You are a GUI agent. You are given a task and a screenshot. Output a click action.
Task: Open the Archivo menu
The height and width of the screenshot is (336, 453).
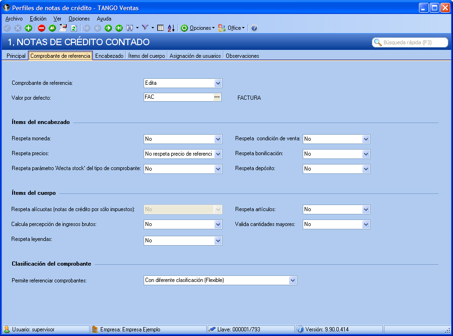pyautogui.click(x=14, y=19)
